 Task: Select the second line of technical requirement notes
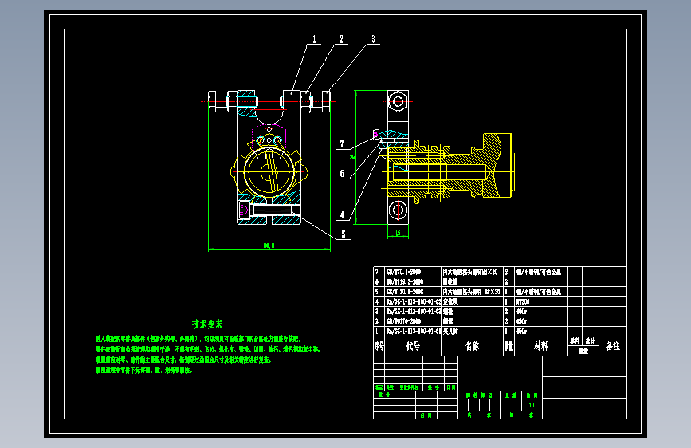pyautogui.click(x=207, y=349)
